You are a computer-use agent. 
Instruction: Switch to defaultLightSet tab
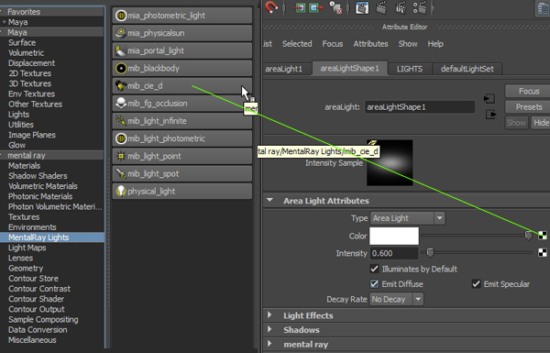click(x=467, y=69)
